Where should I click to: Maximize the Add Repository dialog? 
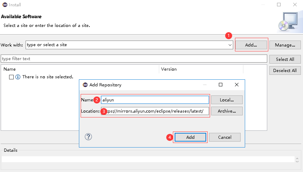tap(221, 85)
